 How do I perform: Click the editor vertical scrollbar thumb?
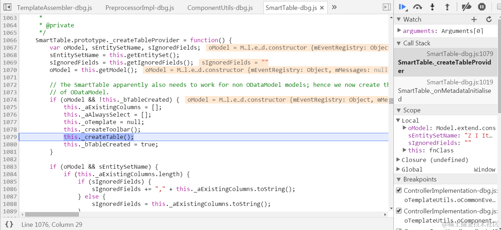(x=391, y=101)
